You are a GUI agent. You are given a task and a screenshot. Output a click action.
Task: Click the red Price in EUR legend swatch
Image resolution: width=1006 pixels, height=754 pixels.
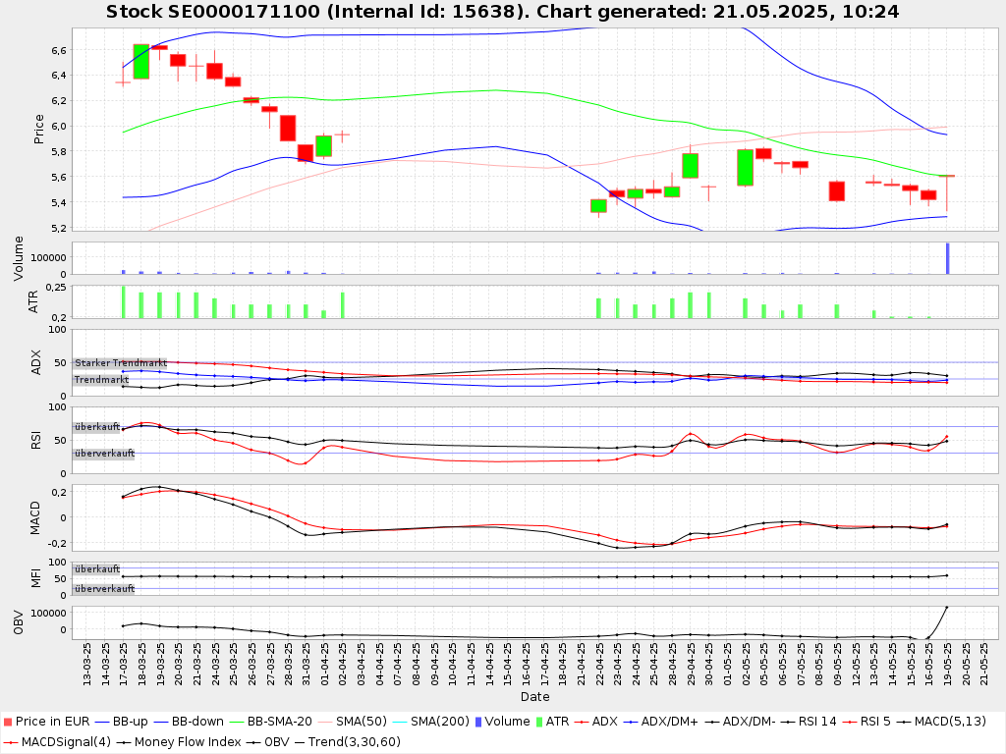tap(8, 722)
